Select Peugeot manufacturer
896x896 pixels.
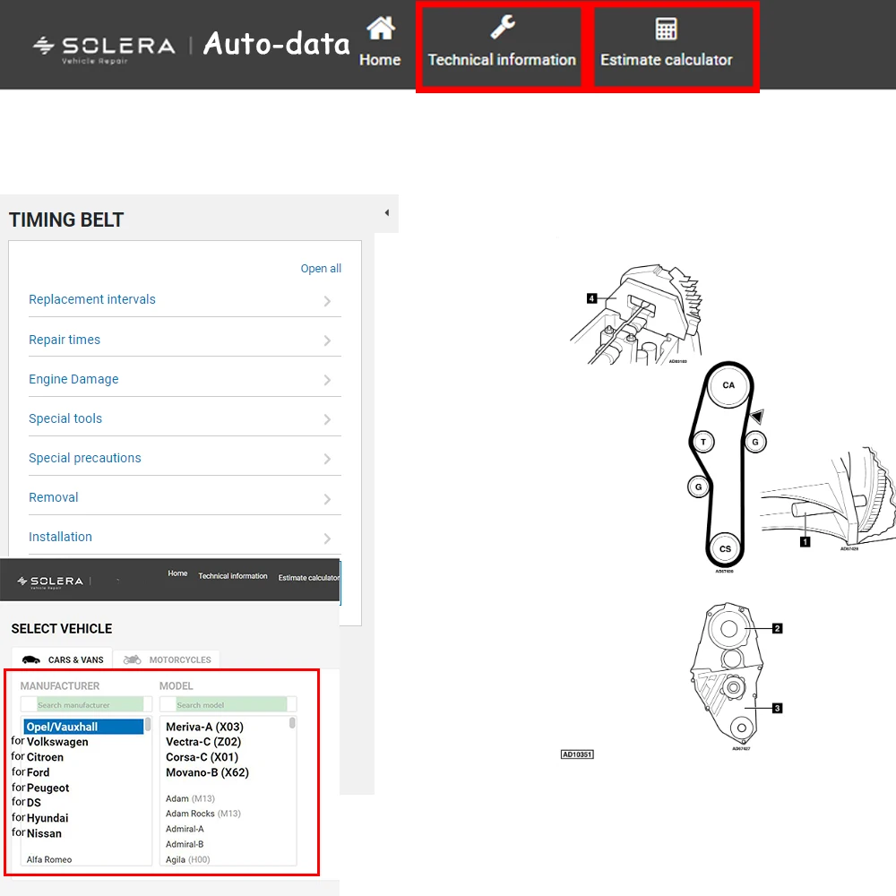pos(48,788)
